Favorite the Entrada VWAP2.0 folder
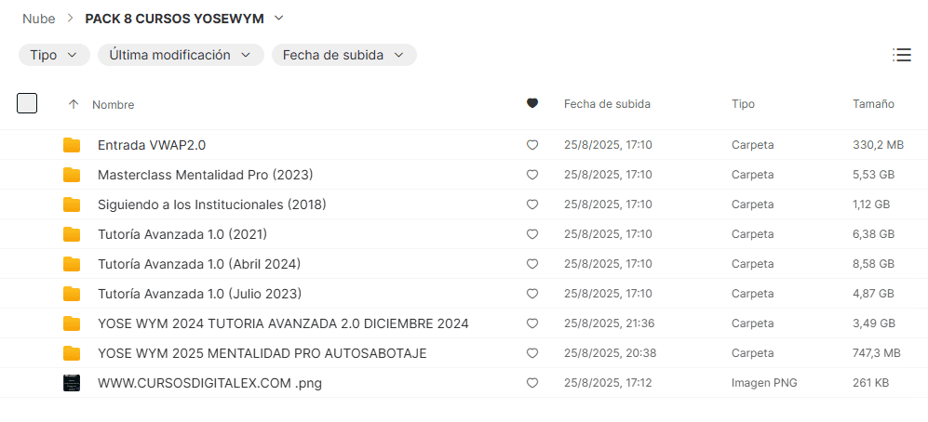 tap(532, 145)
